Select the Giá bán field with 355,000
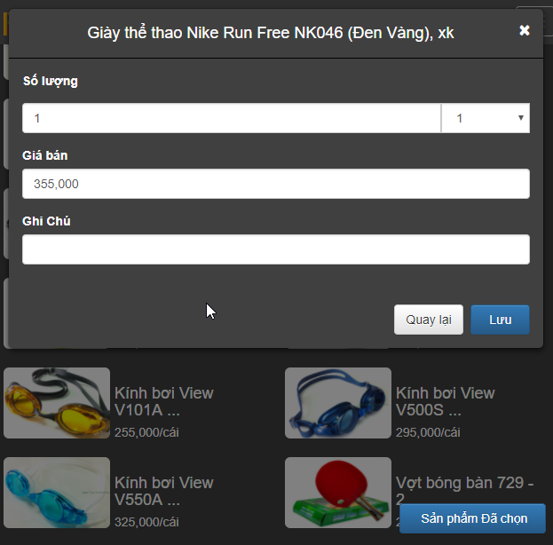 pos(276,184)
